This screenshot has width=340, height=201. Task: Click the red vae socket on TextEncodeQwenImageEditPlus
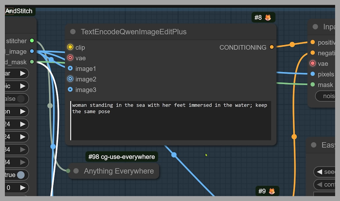pyautogui.click(x=70, y=58)
